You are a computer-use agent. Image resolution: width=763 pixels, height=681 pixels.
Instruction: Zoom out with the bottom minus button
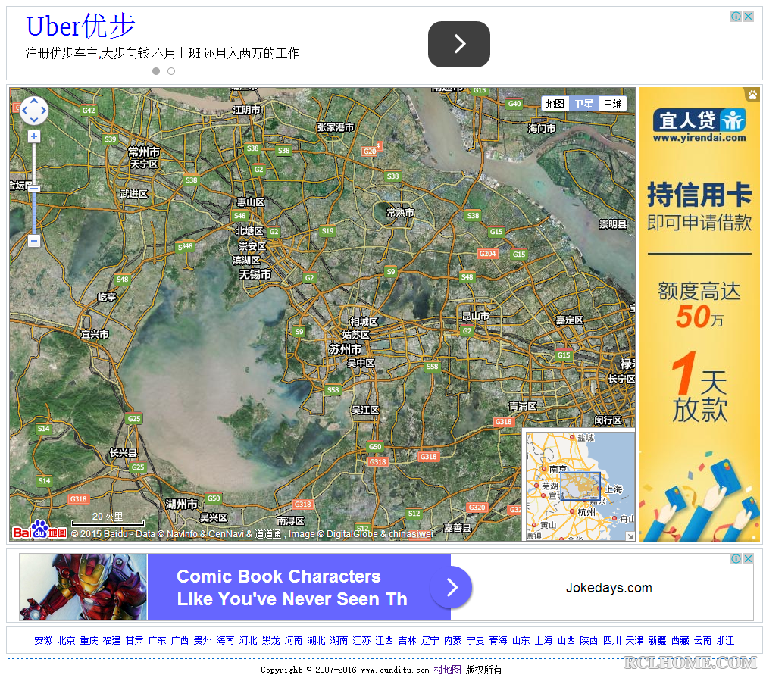pyautogui.click(x=33, y=240)
